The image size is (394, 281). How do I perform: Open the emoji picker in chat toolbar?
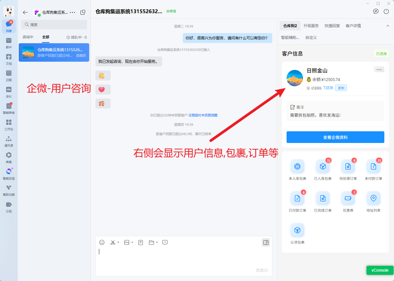tap(102, 242)
